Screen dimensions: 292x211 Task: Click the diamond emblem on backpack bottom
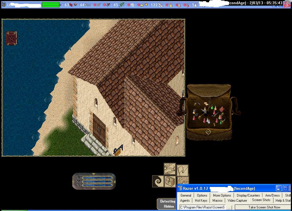click(208, 132)
